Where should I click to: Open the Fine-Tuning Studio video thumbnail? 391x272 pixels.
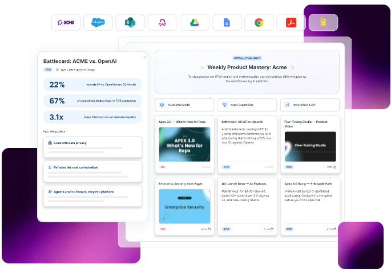(x=310, y=146)
